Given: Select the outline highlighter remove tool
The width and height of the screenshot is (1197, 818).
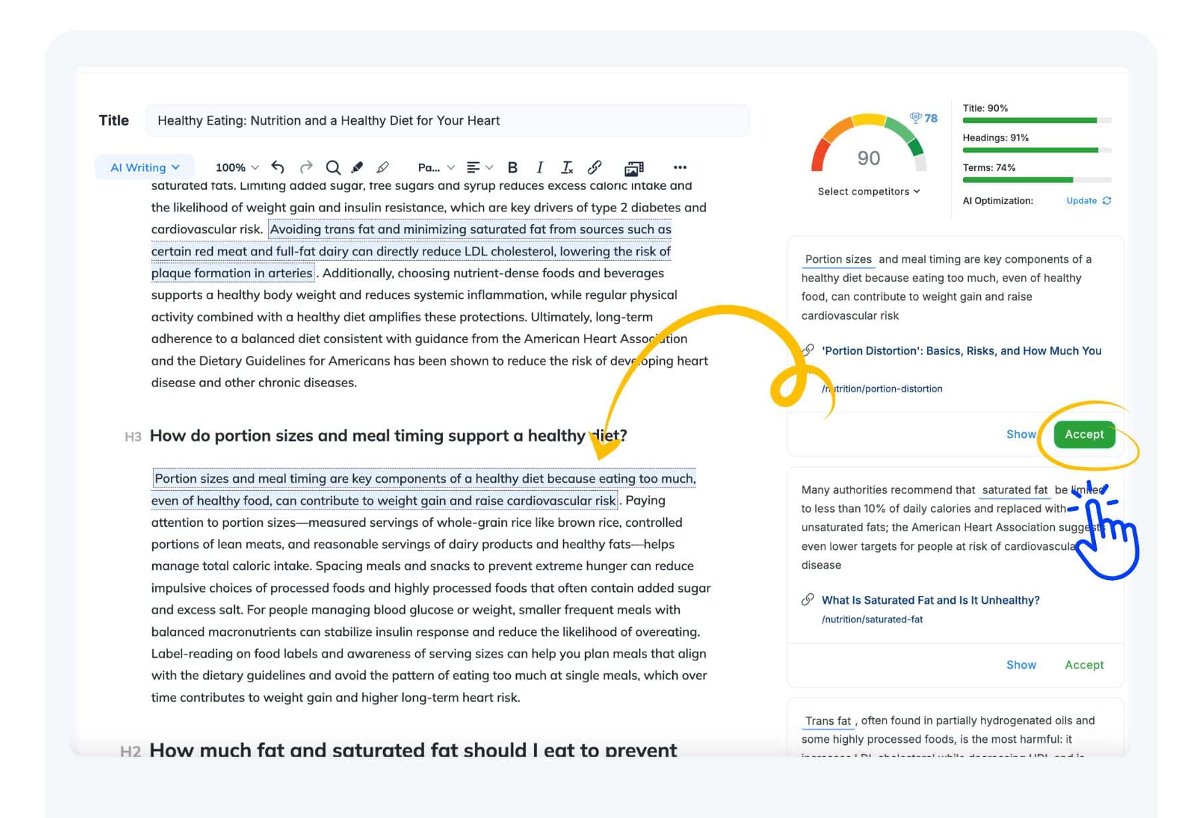Looking at the screenshot, I should pos(382,167).
